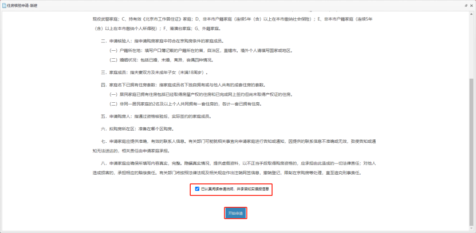The image size is (476, 233).
Task: Click the 七、申请家庭应提供准确 paragraph
Action: pos(235,146)
